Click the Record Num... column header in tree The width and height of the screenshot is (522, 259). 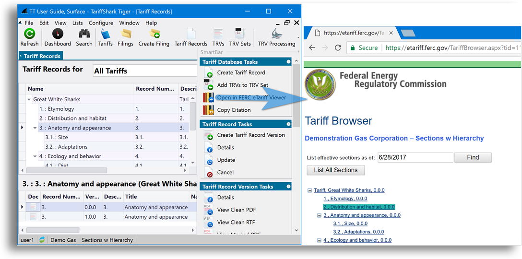156,89
